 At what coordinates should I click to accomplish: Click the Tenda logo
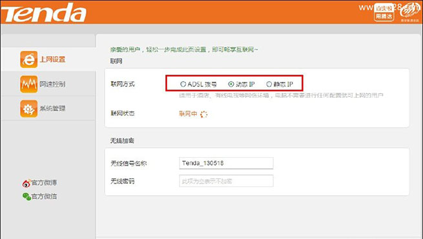(44, 13)
